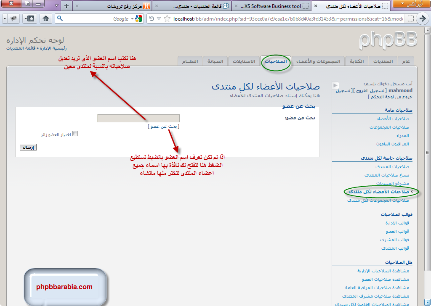Open نسخ صلاحيات المنتدى sidebar link
This screenshot has width=431, height=306.
pos(387,175)
